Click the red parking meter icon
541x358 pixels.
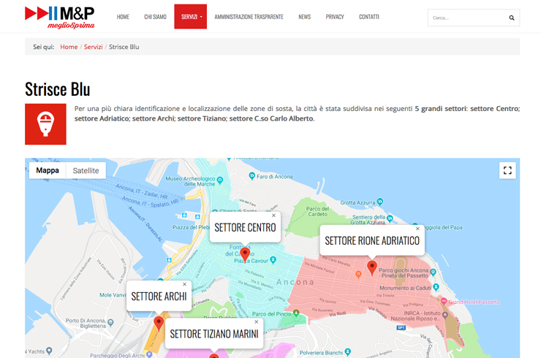(45, 124)
